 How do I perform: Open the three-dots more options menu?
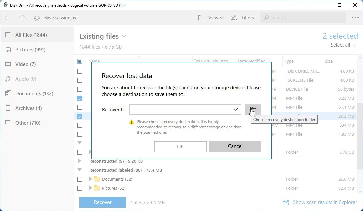pos(355,18)
